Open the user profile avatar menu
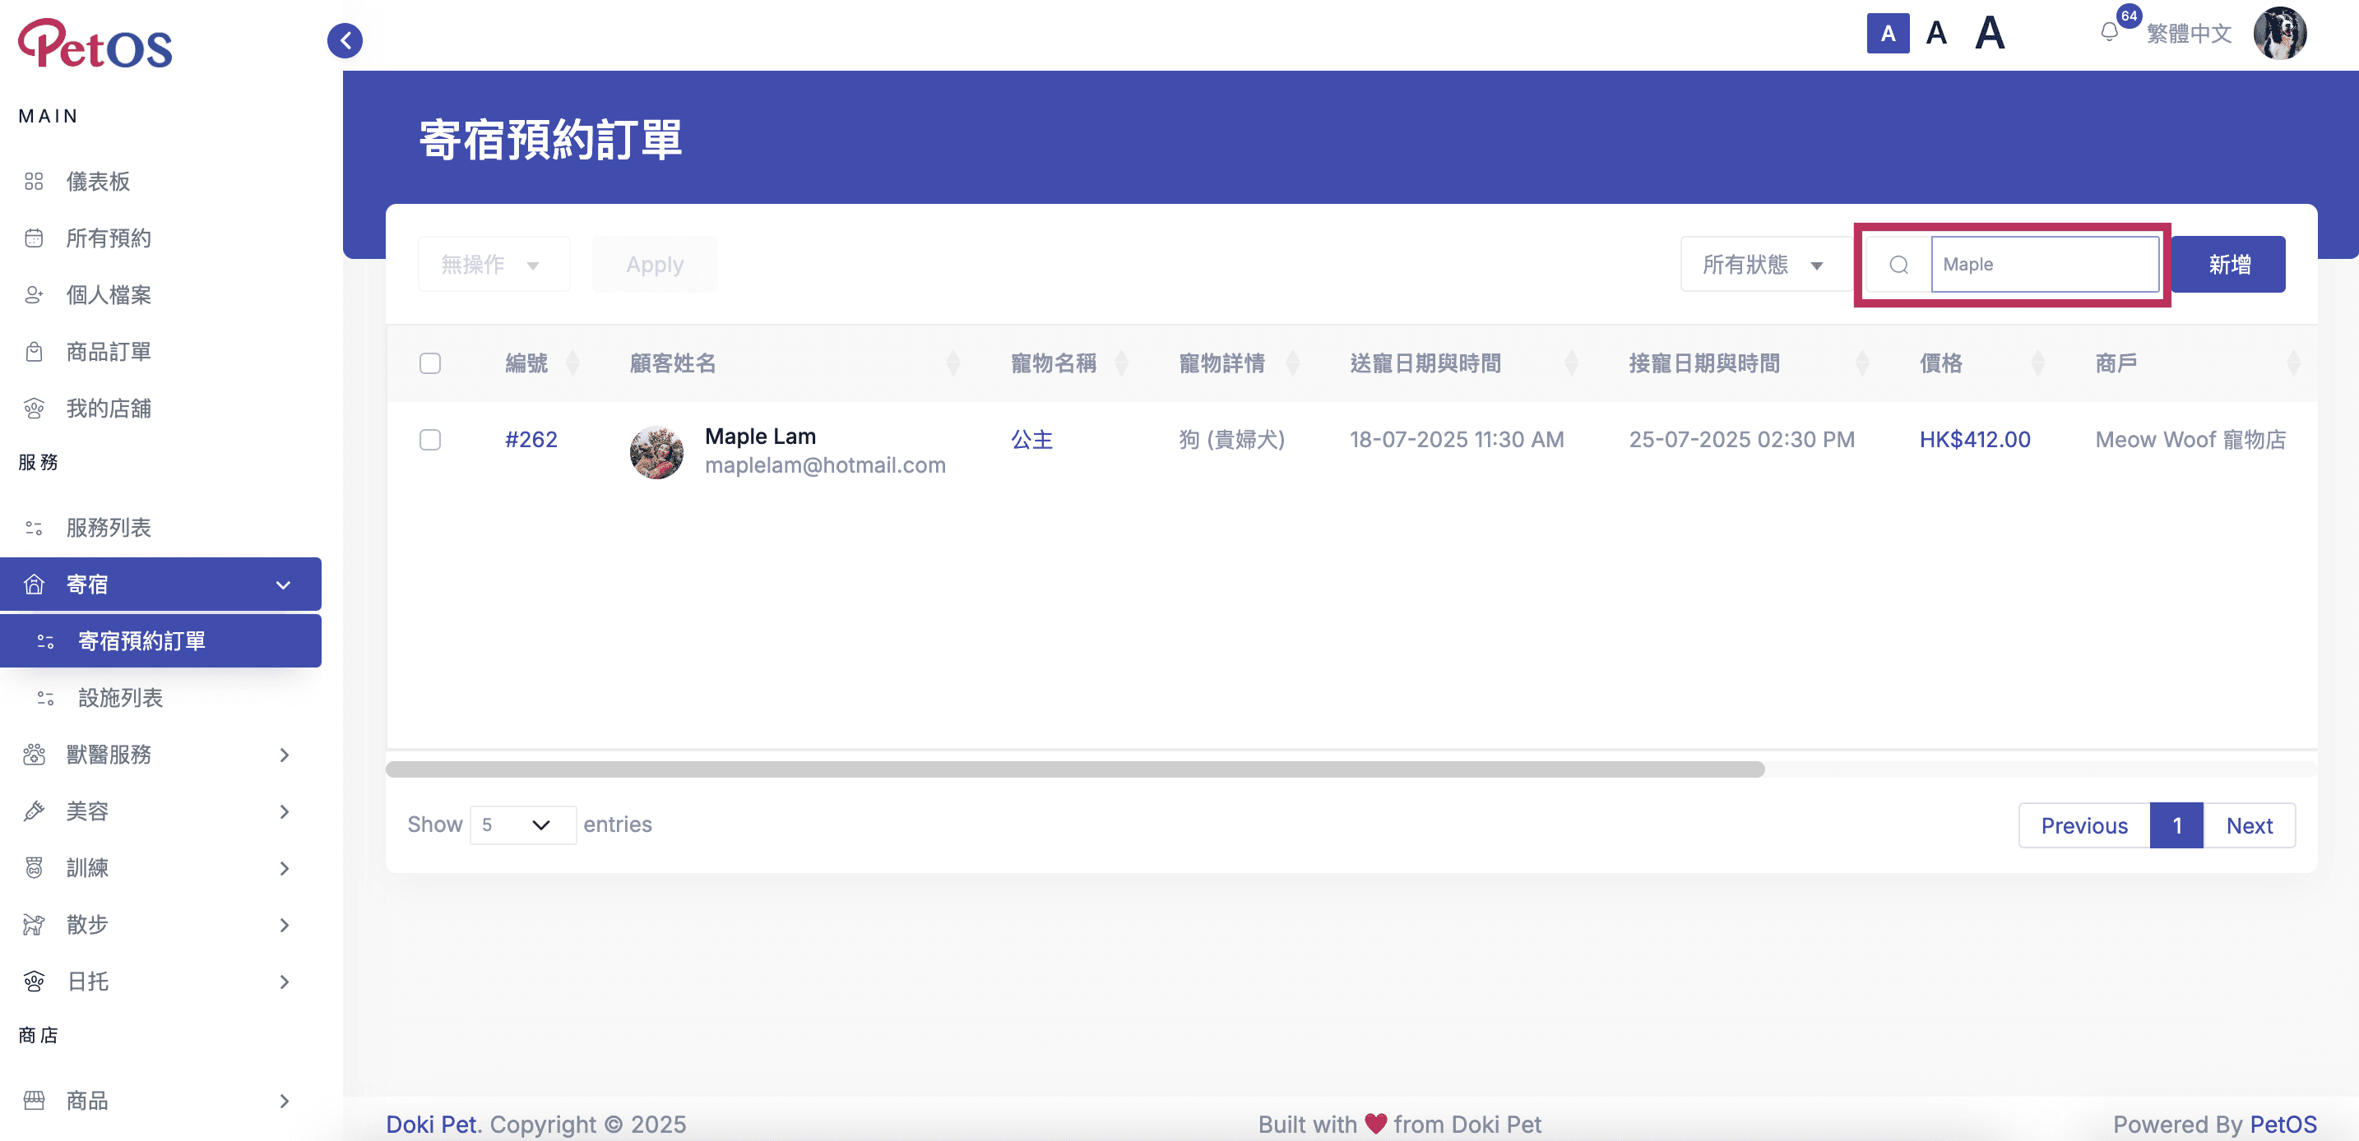The image size is (2359, 1141). pos(2279,34)
